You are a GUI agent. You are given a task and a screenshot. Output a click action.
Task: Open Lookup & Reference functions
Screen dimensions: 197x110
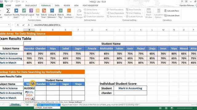[52, 13]
